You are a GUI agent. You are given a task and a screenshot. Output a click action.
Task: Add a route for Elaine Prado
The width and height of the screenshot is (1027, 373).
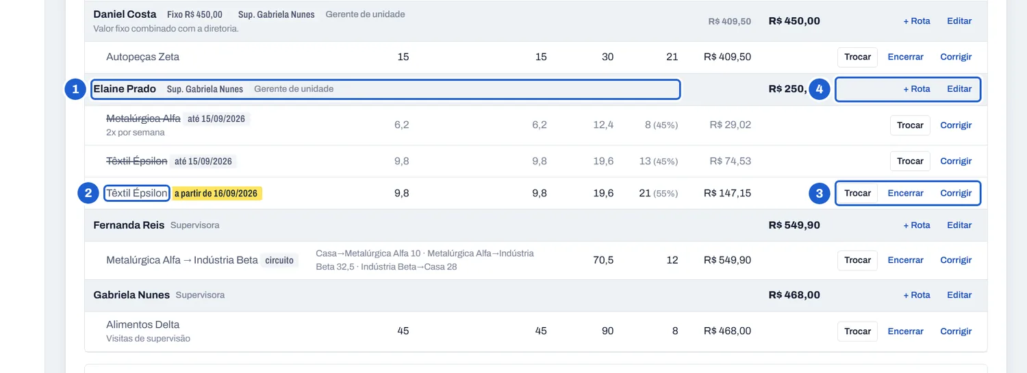click(x=917, y=89)
